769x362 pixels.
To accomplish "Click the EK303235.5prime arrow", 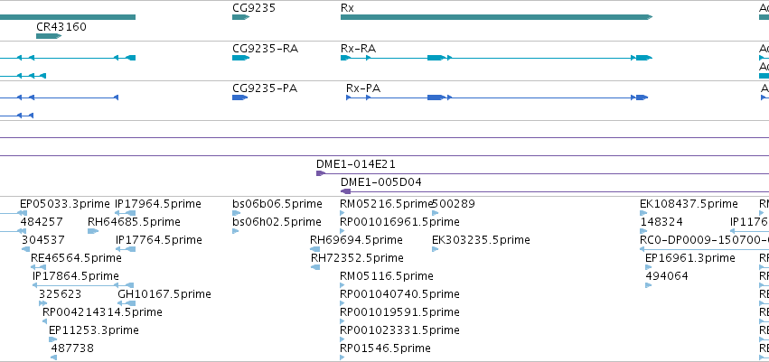I will 435,249.
